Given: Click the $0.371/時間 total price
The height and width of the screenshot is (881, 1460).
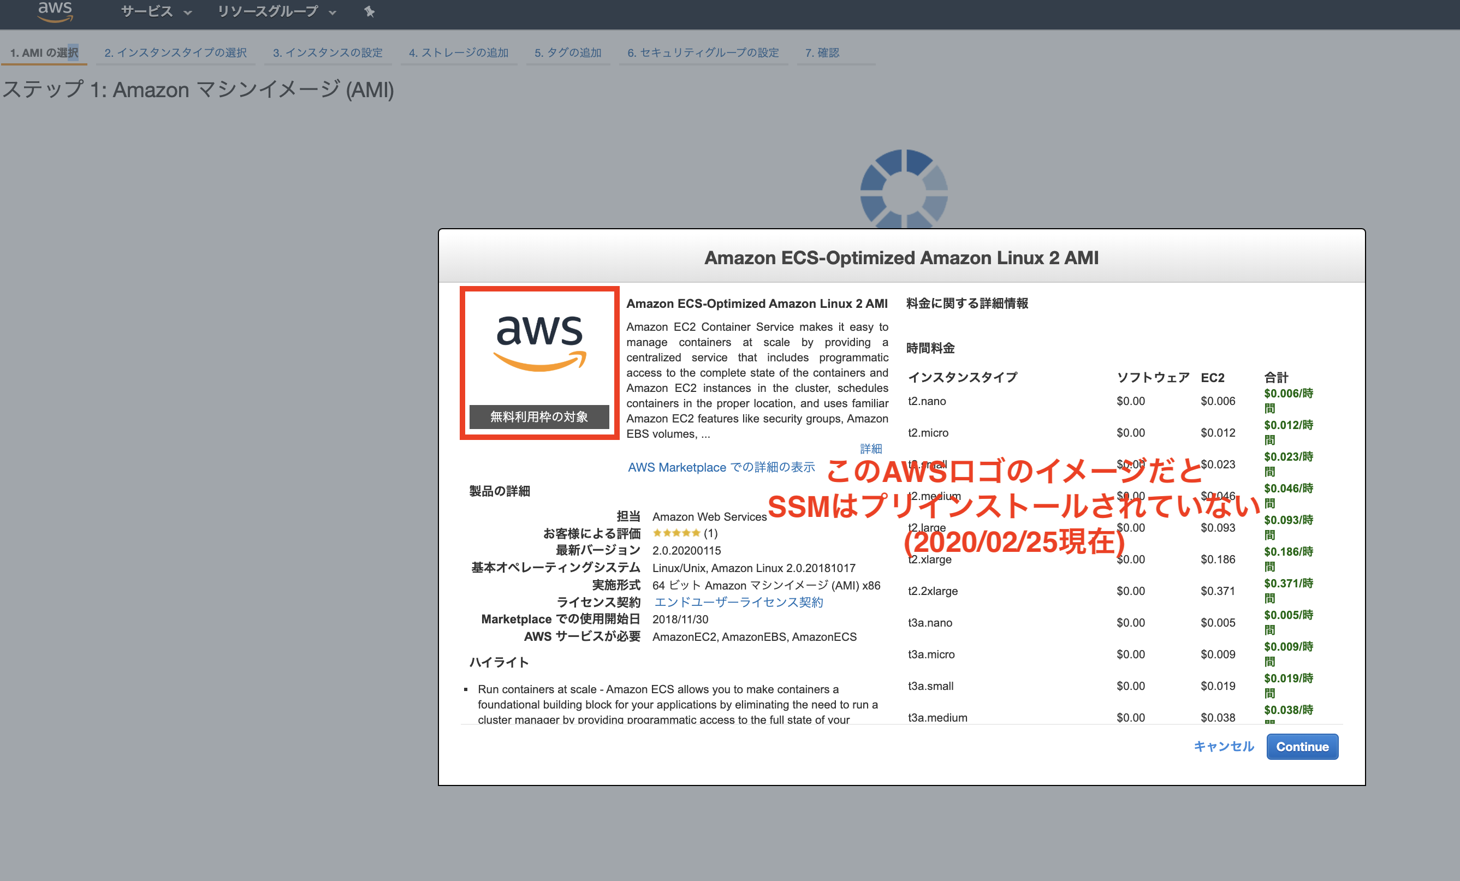Looking at the screenshot, I should [x=1288, y=591].
